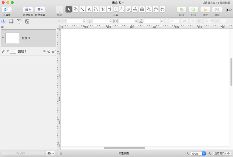The image size is (233, 157).
Task: Toggle lock for 图层 1
Action: point(54,51)
